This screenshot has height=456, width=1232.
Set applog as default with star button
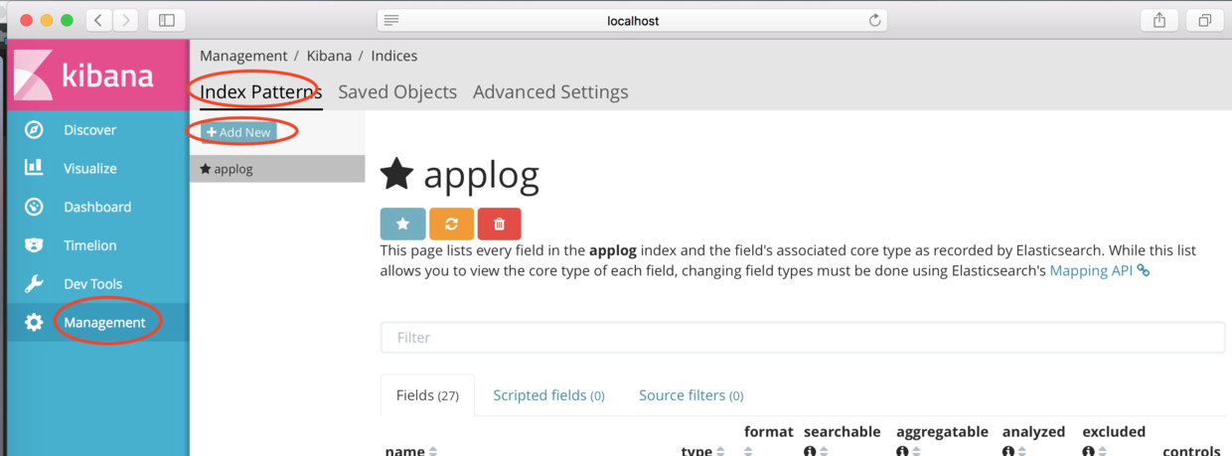coord(402,224)
